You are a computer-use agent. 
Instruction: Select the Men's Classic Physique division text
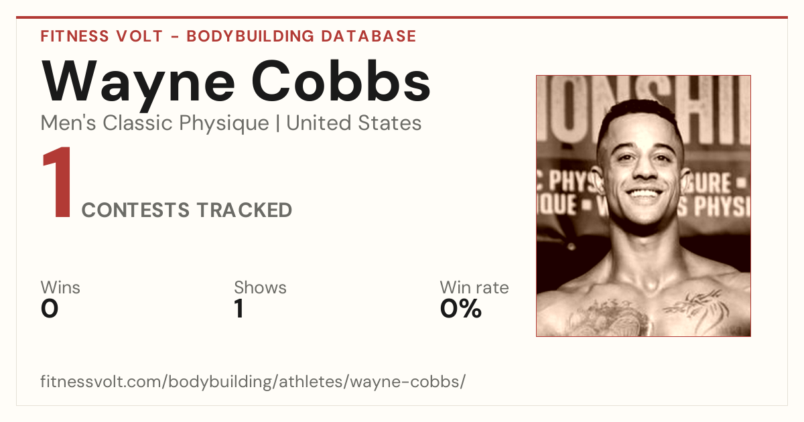coord(155,123)
